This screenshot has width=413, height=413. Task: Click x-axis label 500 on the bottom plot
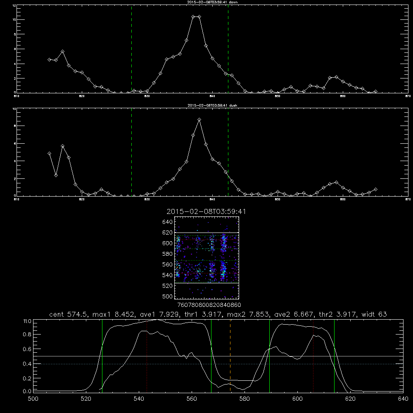33,399
